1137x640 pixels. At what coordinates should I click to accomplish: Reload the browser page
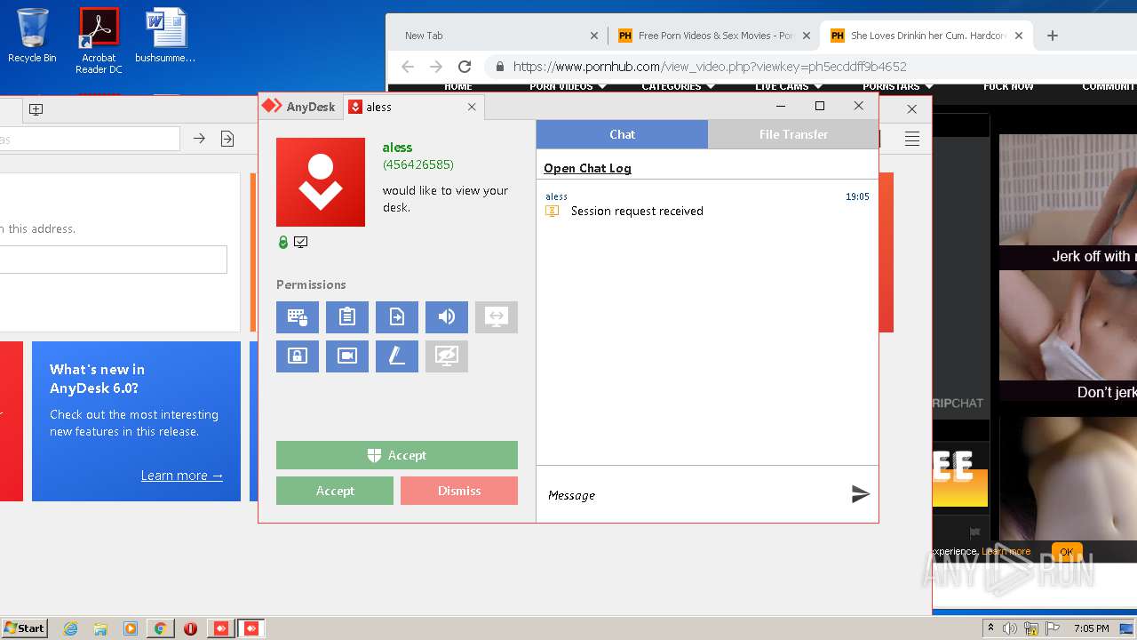pyautogui.click(x=464, y=67)
